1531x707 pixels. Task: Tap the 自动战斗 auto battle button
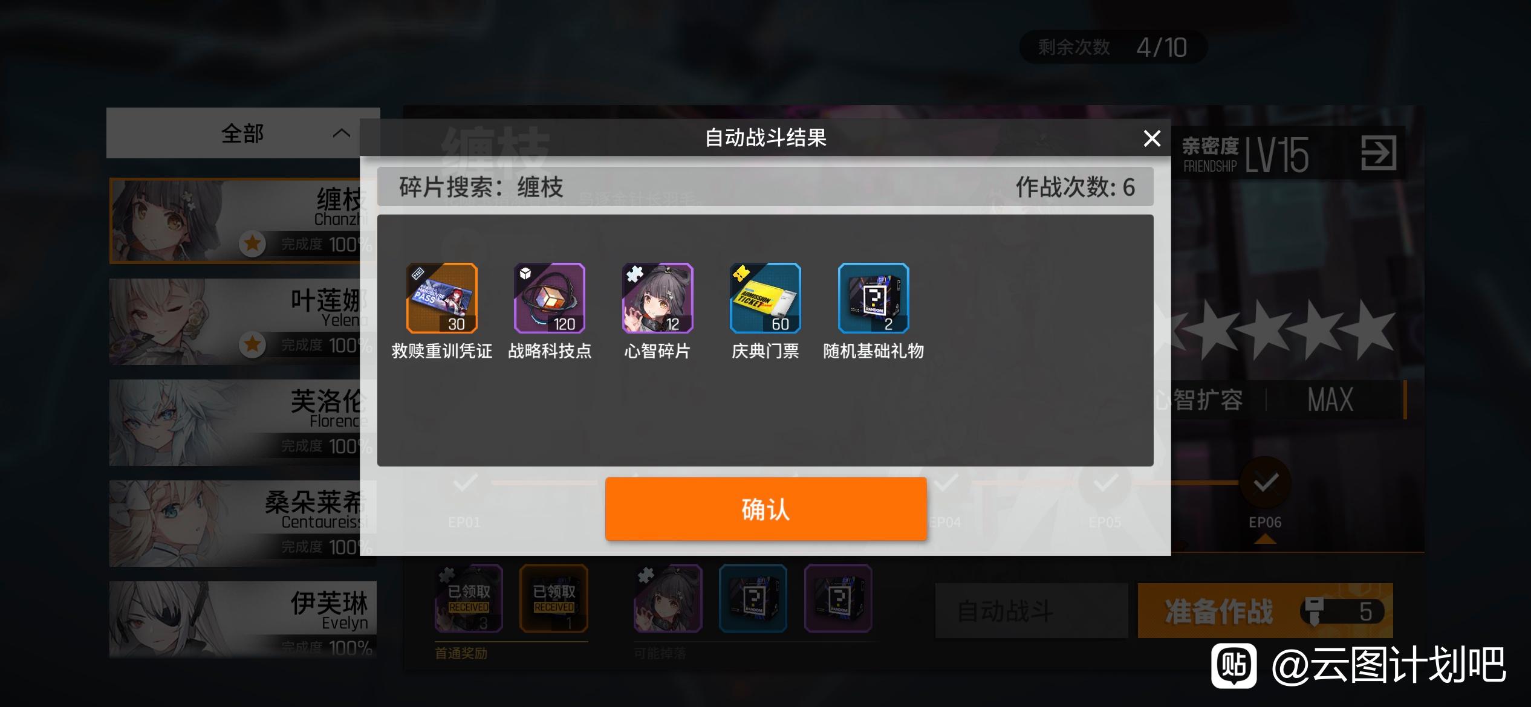tap(1032, 610)
